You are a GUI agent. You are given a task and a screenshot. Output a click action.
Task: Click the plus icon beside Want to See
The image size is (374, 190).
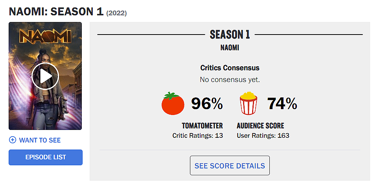tap(13, 140)
